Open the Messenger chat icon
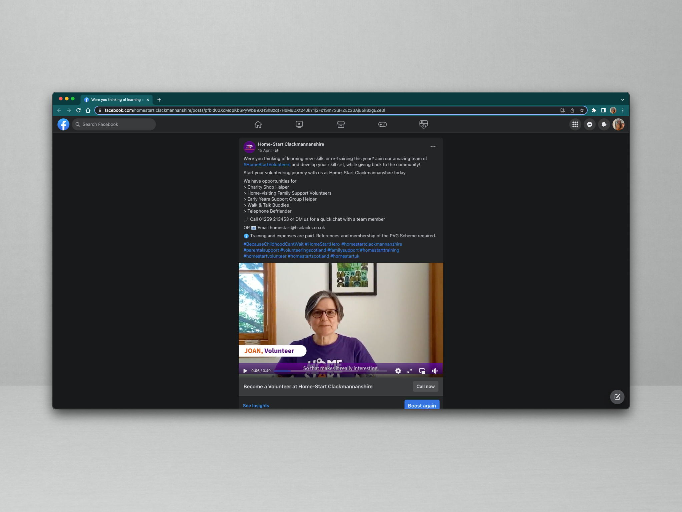Screen dimensions: 682x512 coord(589,124)
